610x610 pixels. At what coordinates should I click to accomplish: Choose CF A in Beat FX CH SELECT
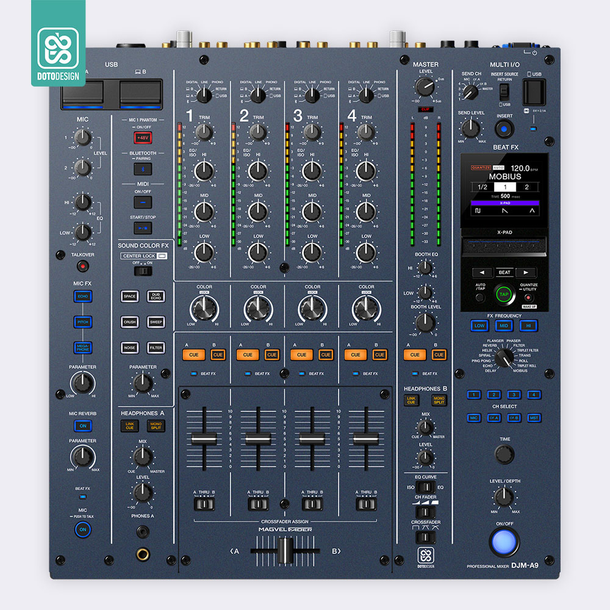pyautogui.click(x=494, y=418)
